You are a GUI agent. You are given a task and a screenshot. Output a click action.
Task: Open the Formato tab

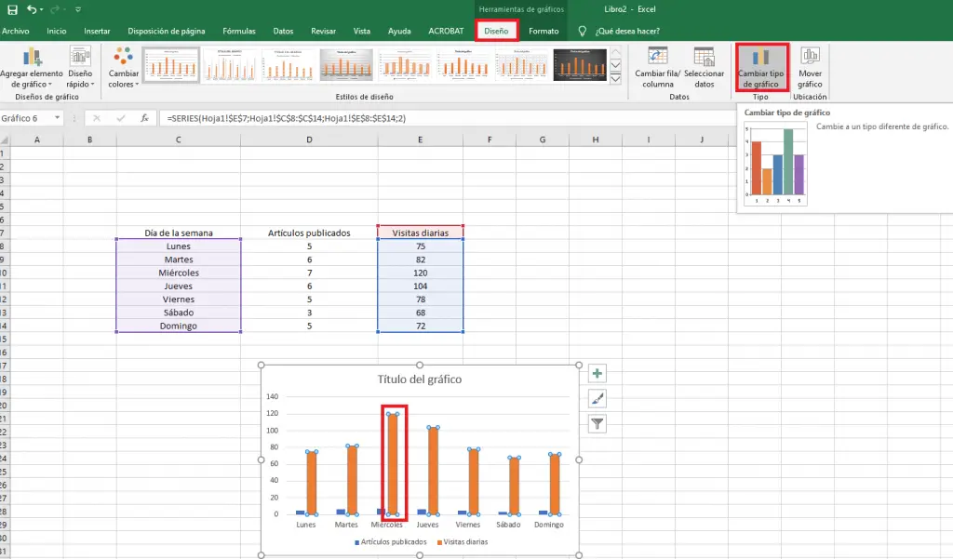(x=544, y=31)
